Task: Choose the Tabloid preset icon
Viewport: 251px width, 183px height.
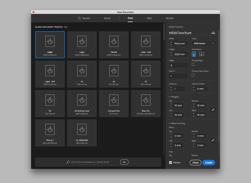Action: [114, 41]
